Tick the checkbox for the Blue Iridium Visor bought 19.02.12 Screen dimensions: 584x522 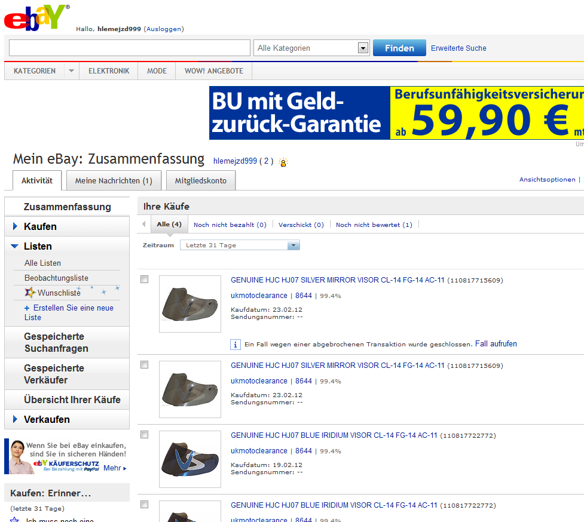[145, 435]
